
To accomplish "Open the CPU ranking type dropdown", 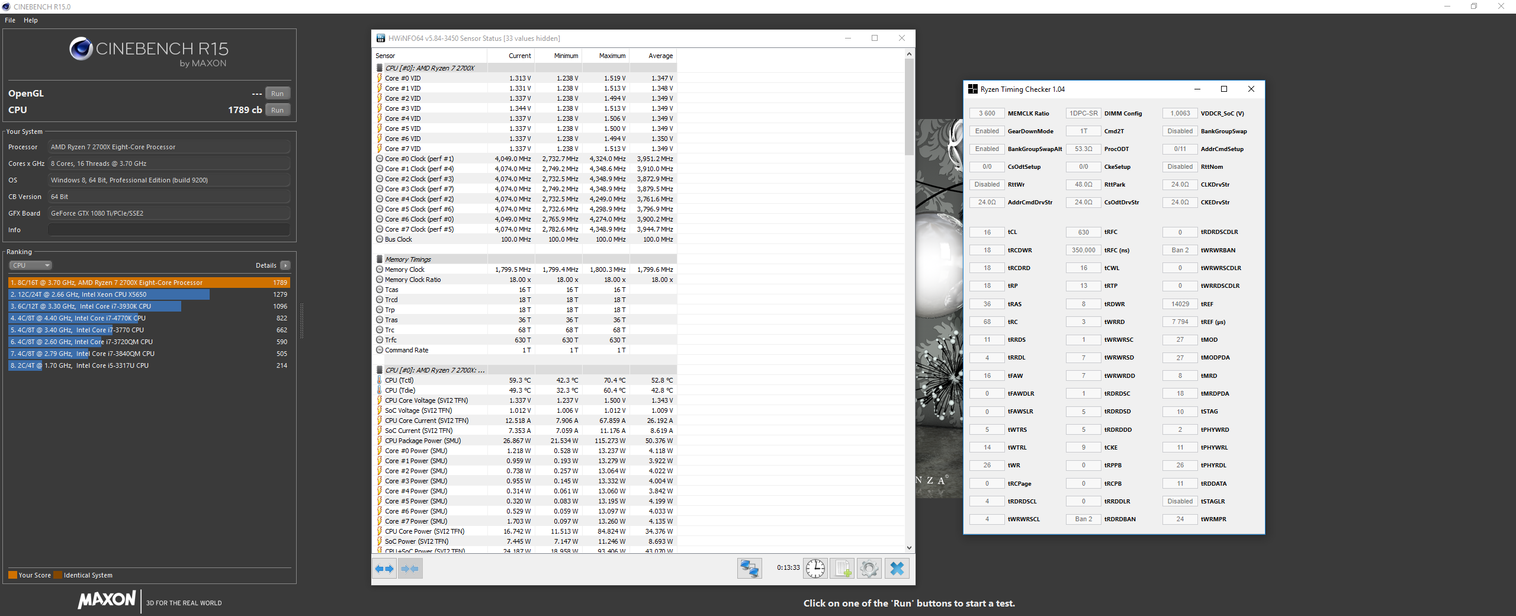I will click(x=31, y=265).
